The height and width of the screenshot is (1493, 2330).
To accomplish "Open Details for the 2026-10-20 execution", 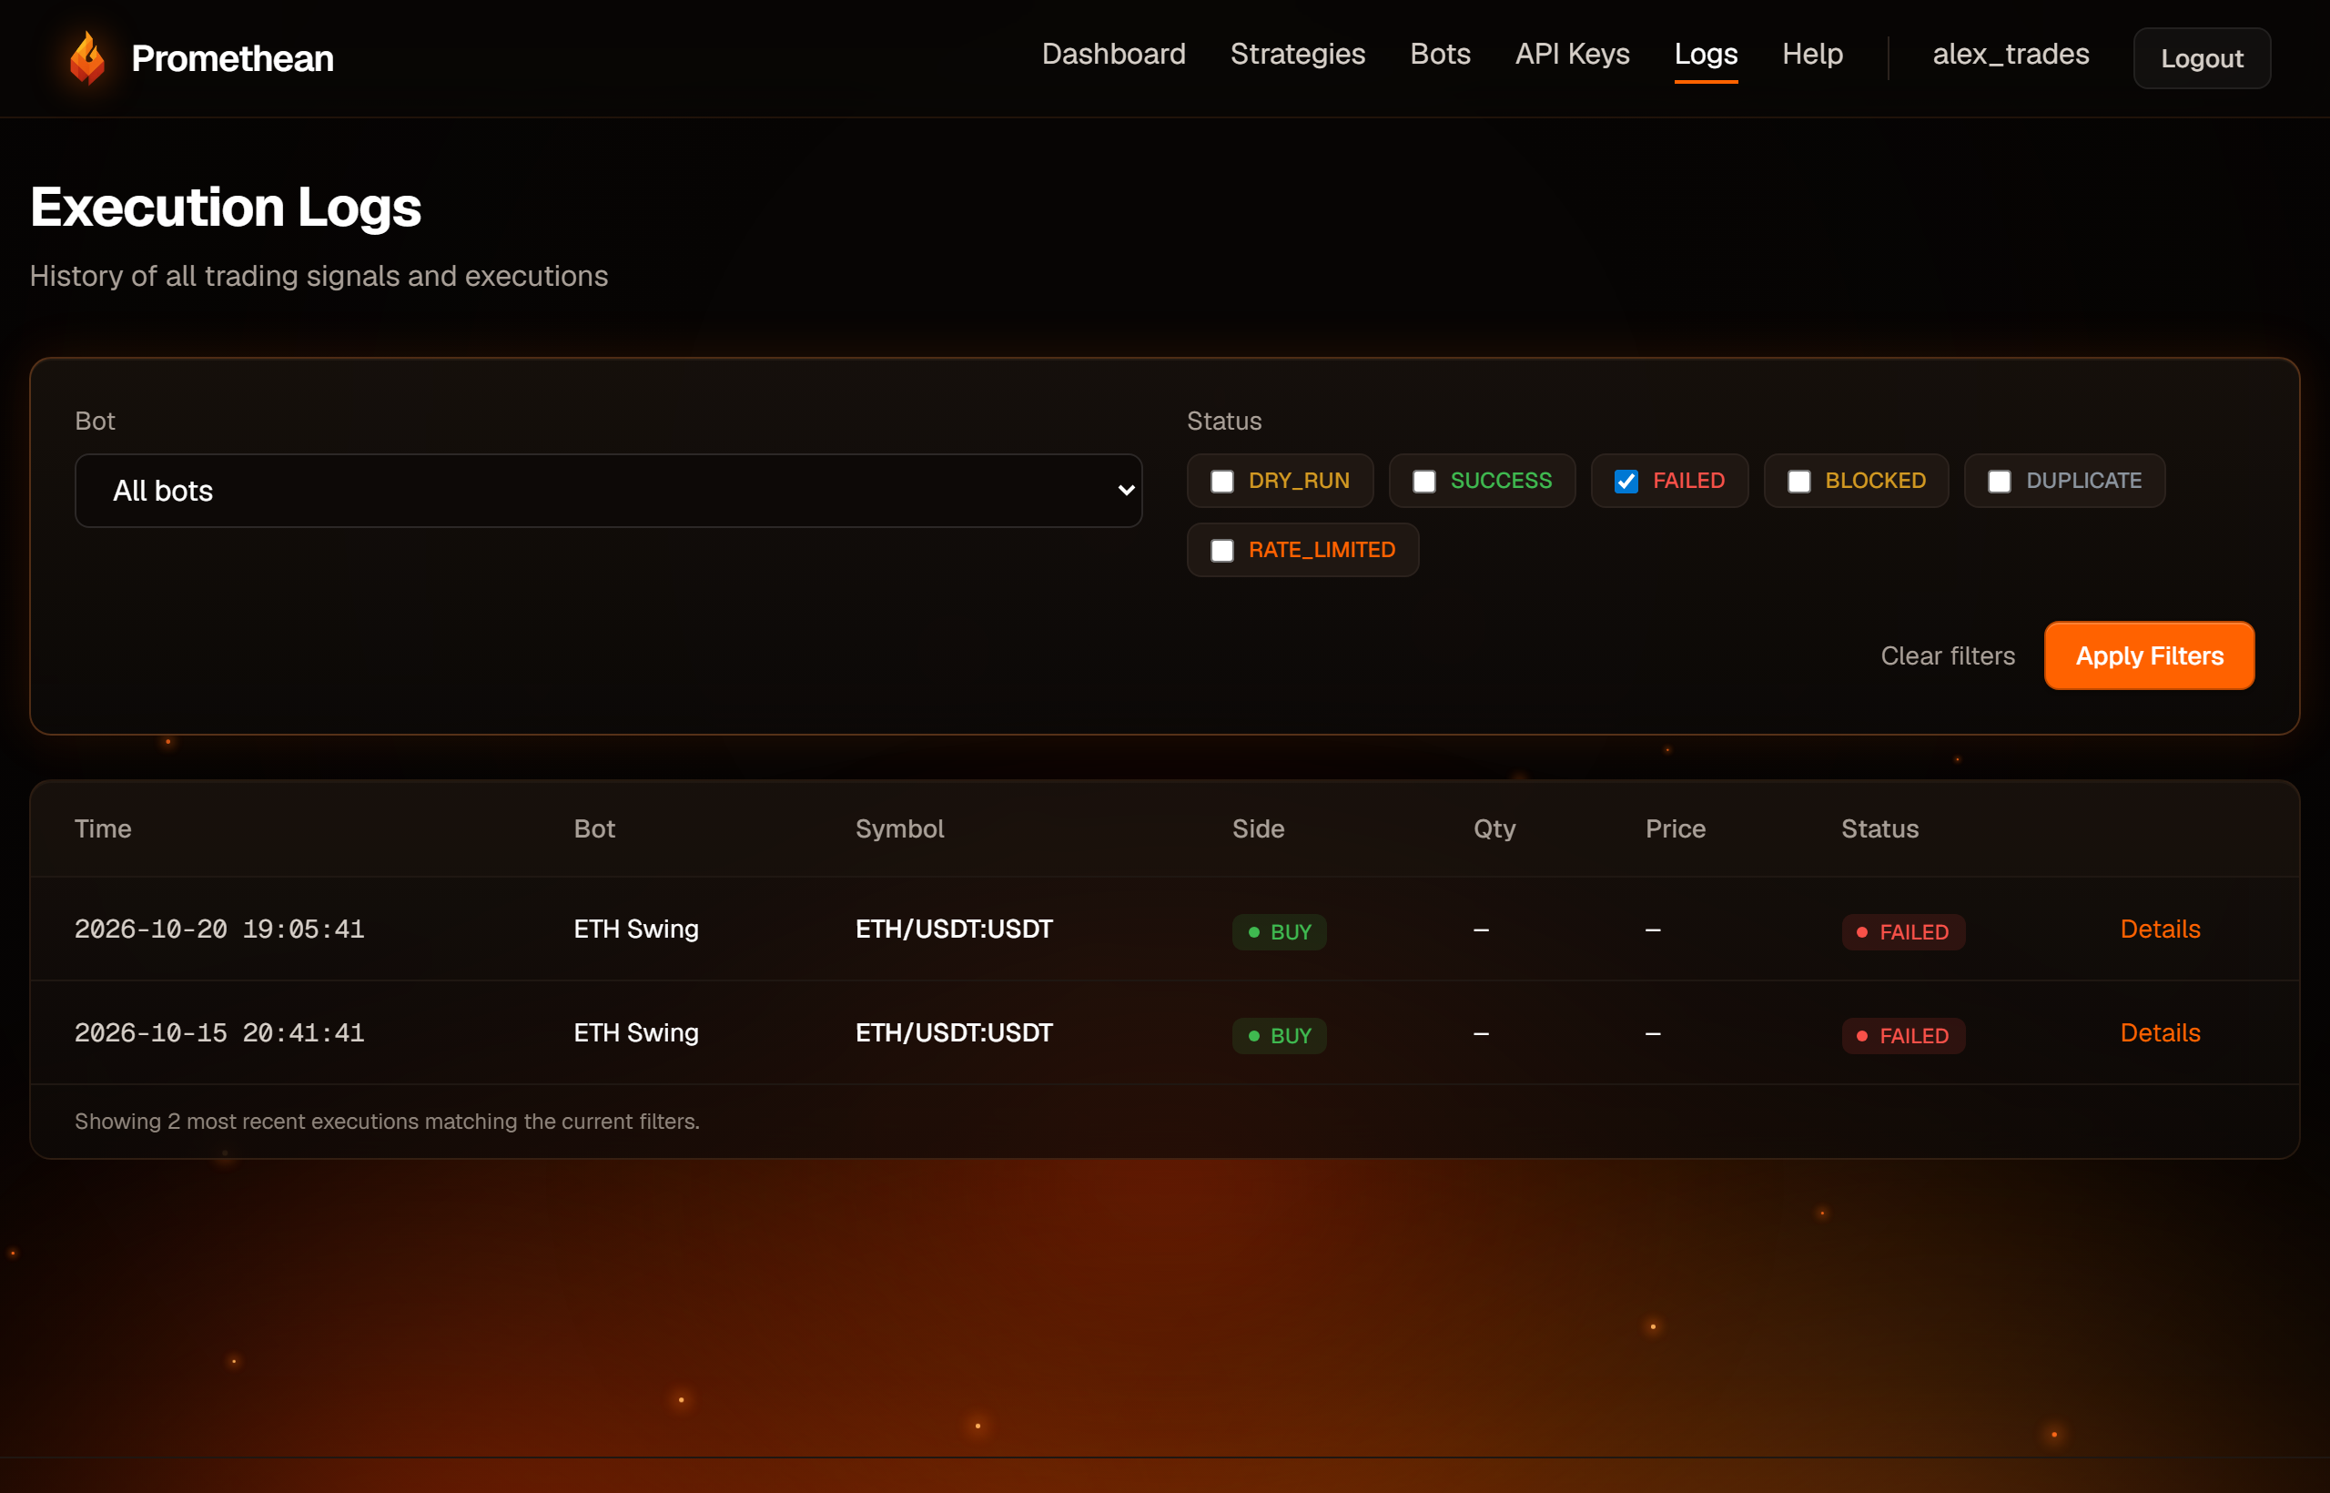I will click(2161, 929).
